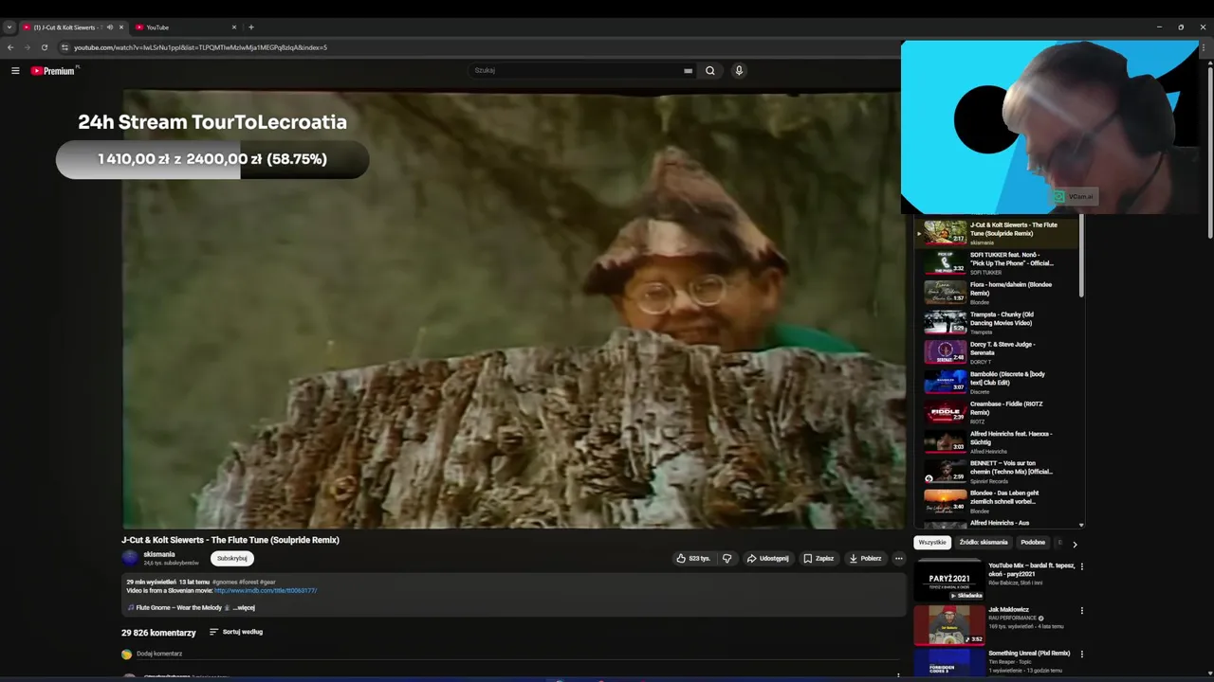This screenshot has width=1214, height=682.
Task: Go back with browser back arrow
Action: tap(10, 47)
